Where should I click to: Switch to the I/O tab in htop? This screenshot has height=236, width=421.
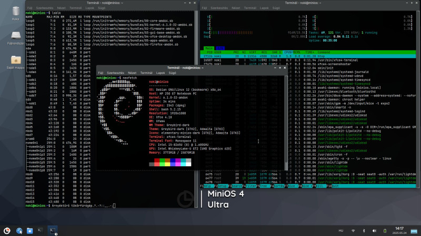tap(220, 48)
